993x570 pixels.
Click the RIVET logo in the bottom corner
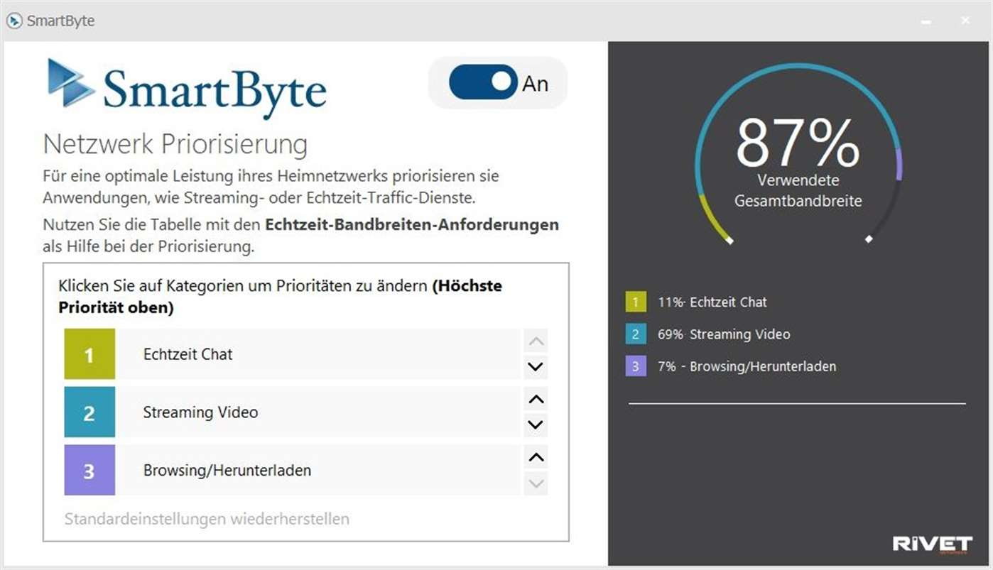pyautogui.click(x=932, y=542)
